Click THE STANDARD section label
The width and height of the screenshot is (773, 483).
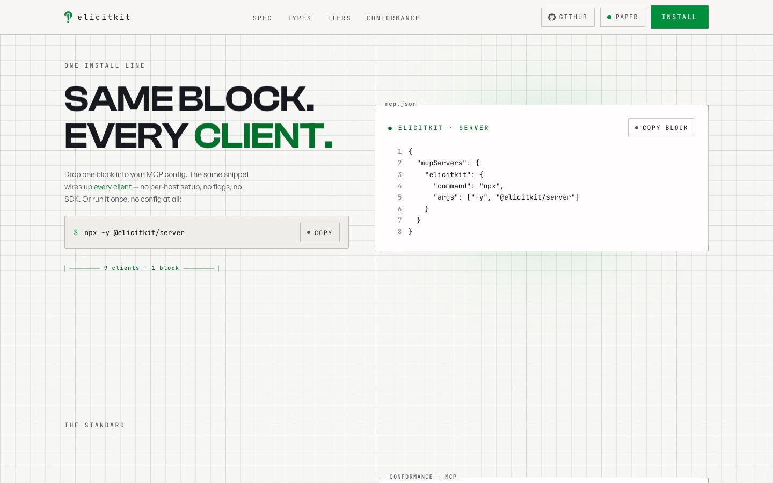point(94,425)
